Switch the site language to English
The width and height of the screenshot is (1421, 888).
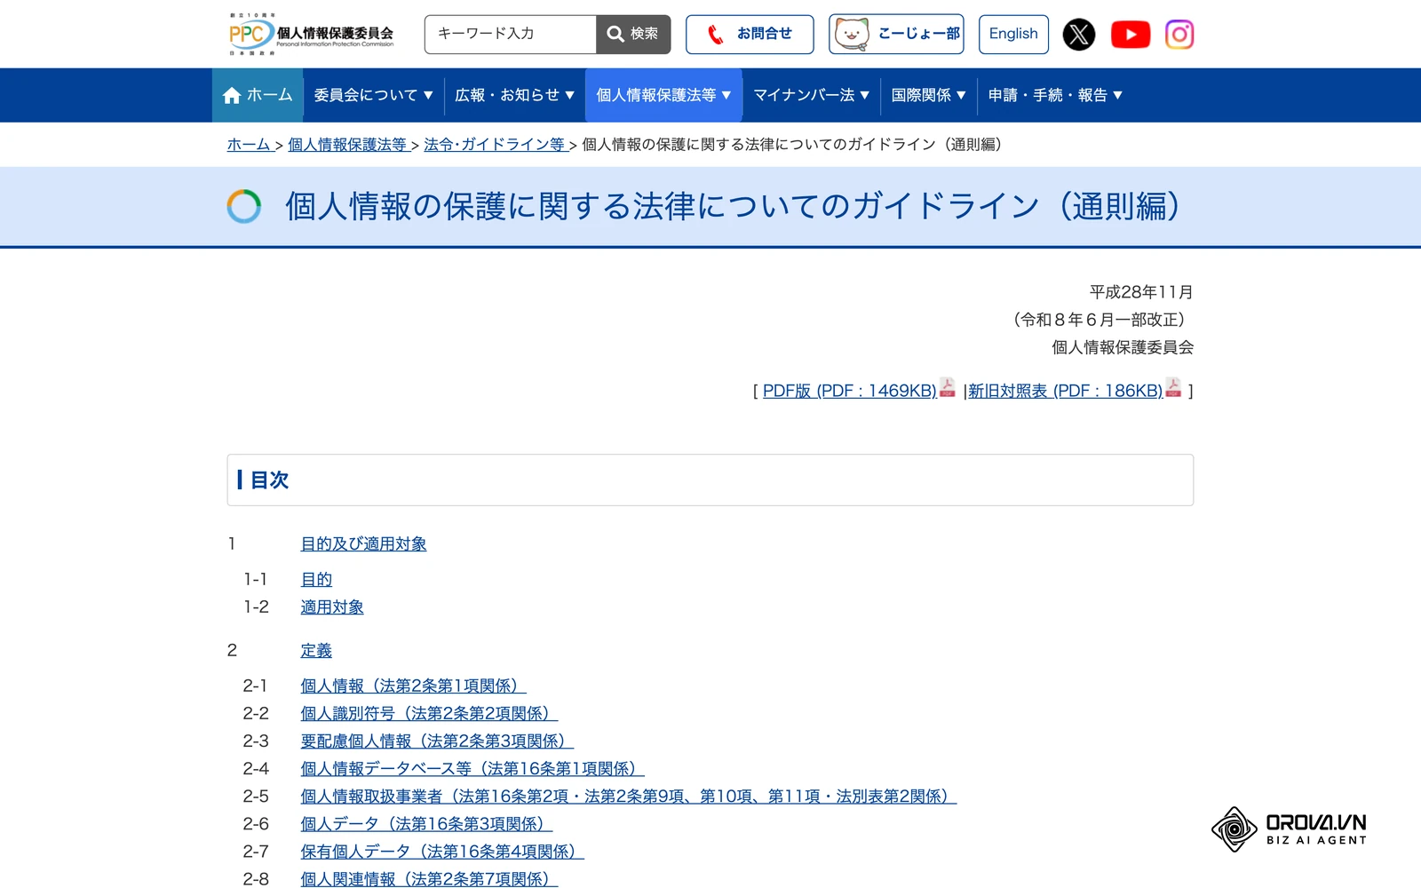(1013, 34)
